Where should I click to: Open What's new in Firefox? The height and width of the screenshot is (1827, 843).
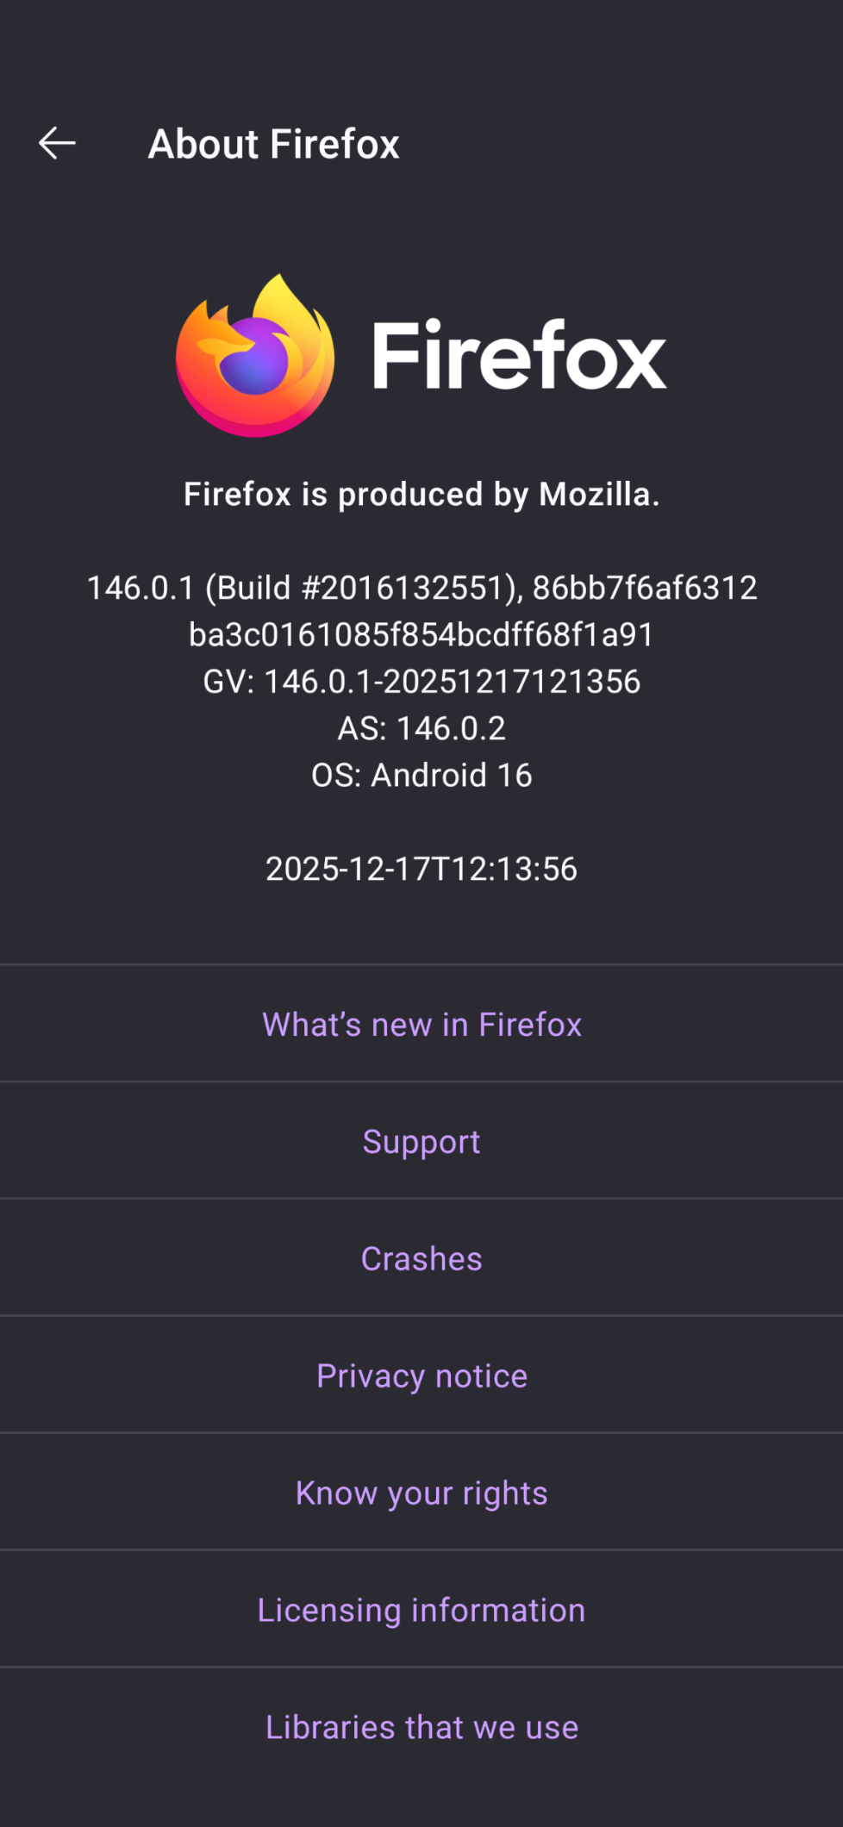(421, 1024)
